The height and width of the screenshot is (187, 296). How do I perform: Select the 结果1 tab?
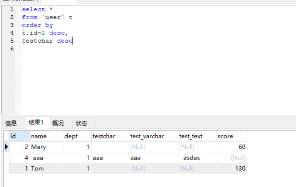(x=37, y=123)
